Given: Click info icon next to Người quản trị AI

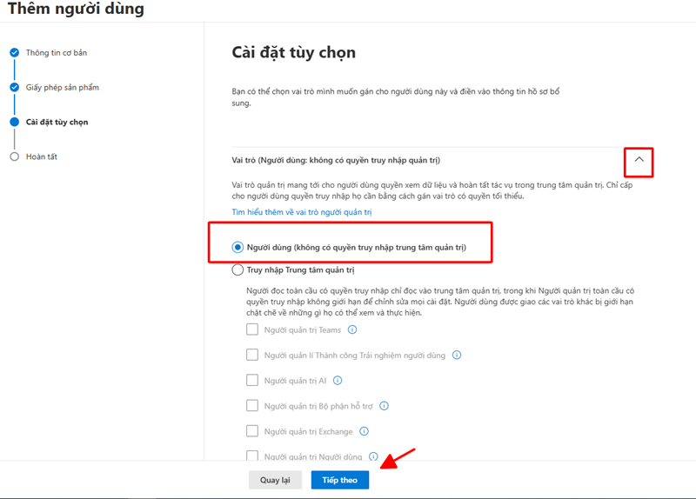Looking at the screenshot, I should pos(338,381).
